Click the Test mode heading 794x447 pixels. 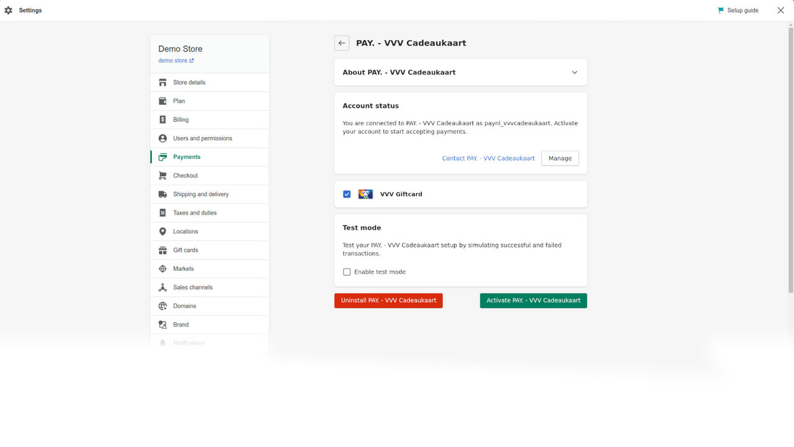pyautogui.click(x=362, y=228)
